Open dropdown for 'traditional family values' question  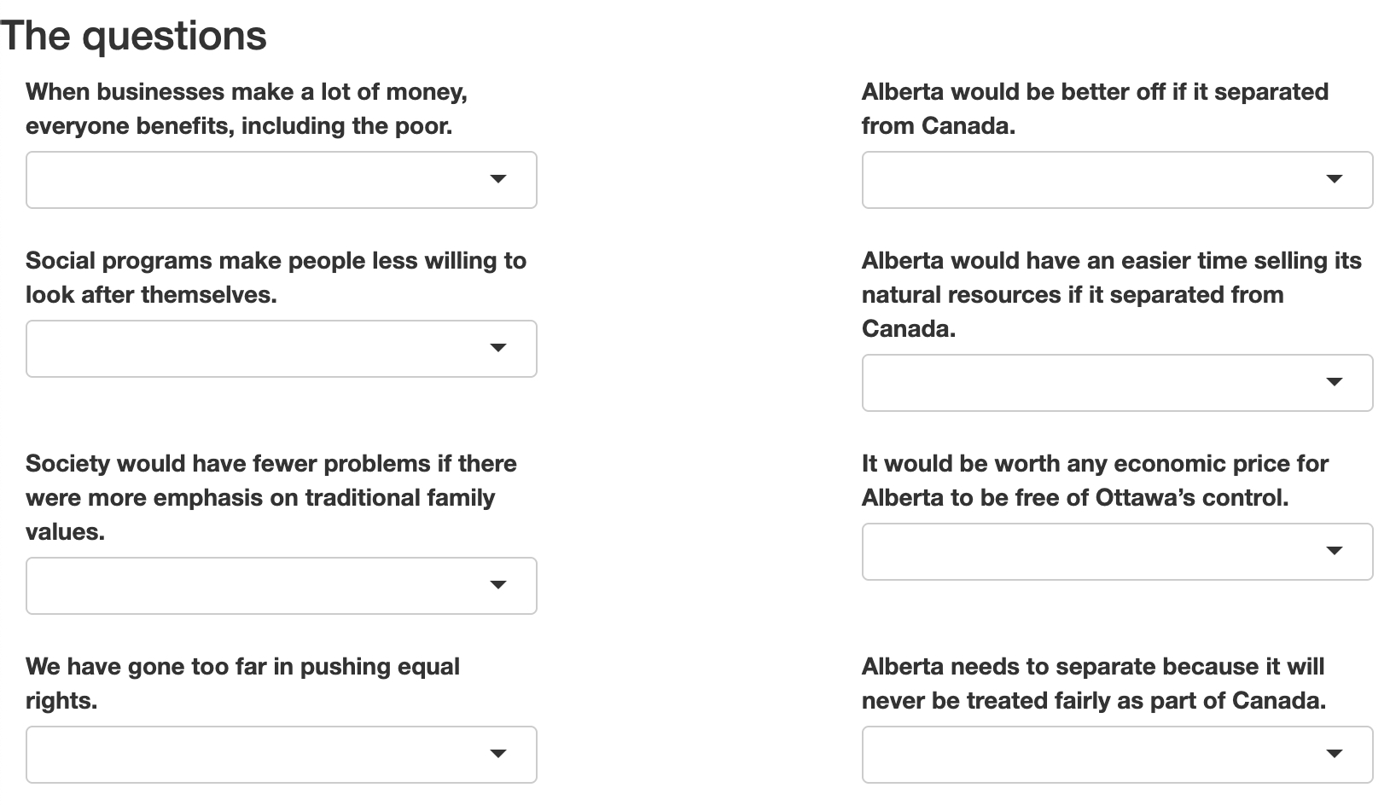[x=281, y=586]
